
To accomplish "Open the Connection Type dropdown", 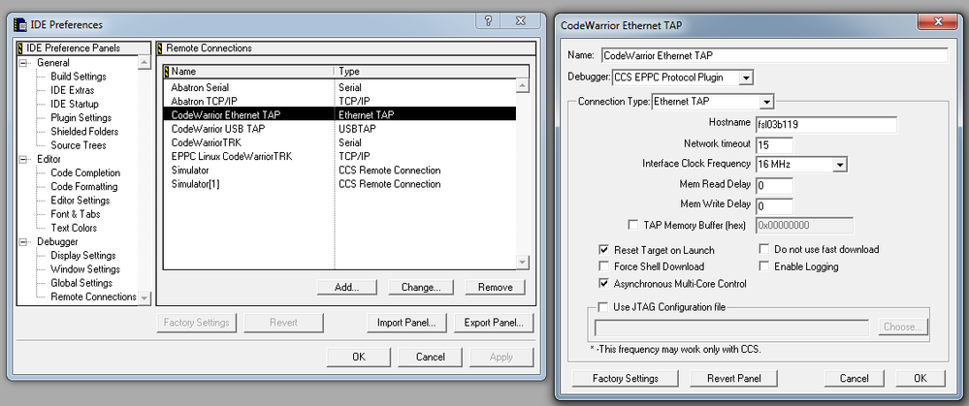I will [x=767, y=101].
